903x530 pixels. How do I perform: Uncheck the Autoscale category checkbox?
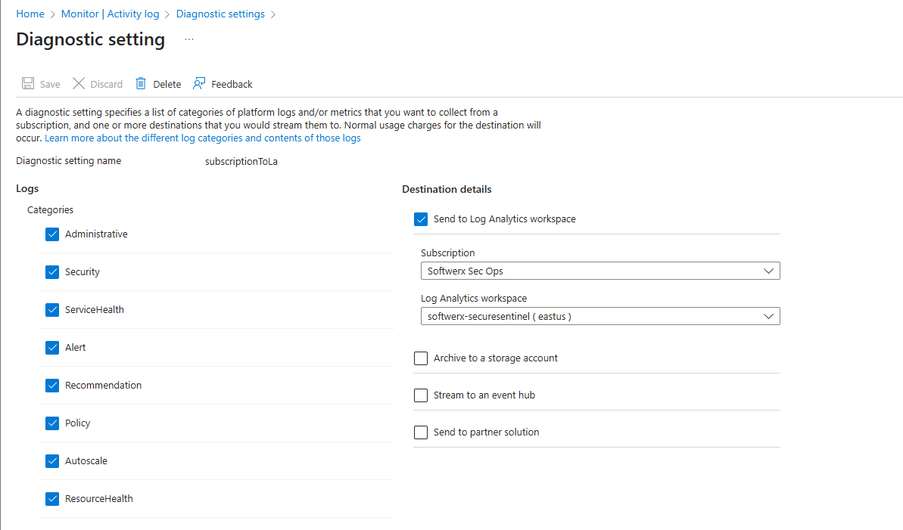(52, 461)
